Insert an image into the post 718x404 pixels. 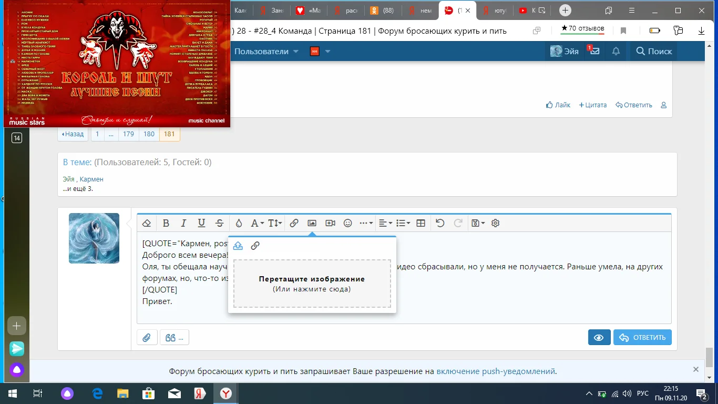tap(312, 223)
